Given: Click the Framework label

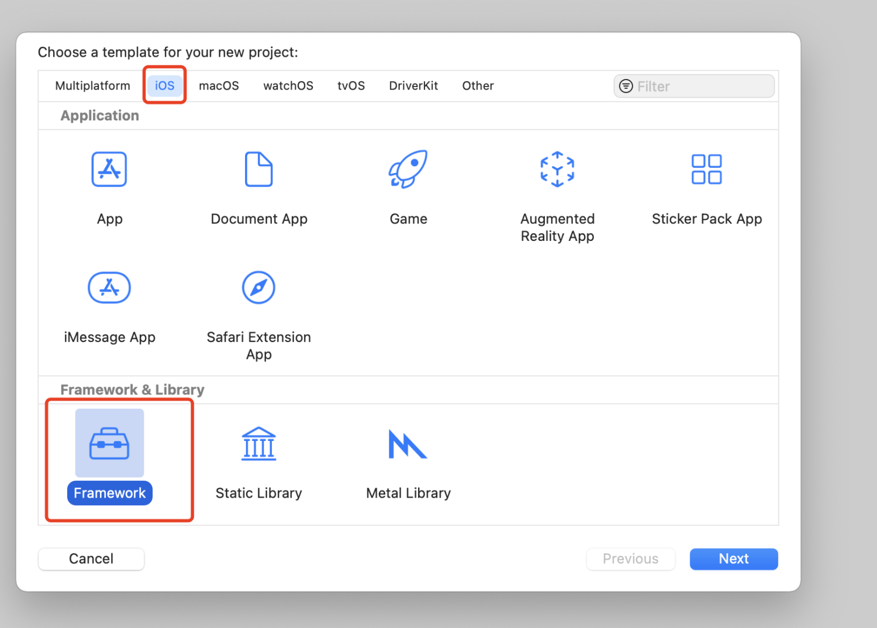Looking at the screenshot, I should pyautogui.click(x=110, y=493).
